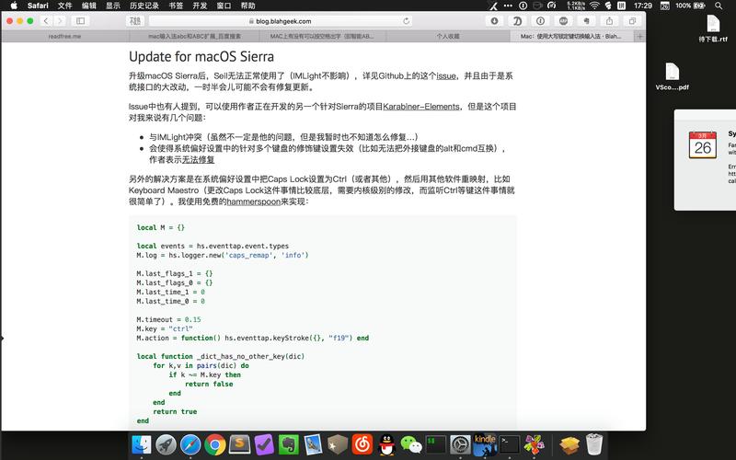Open the Share toolbar button

[x=609, y=21]
